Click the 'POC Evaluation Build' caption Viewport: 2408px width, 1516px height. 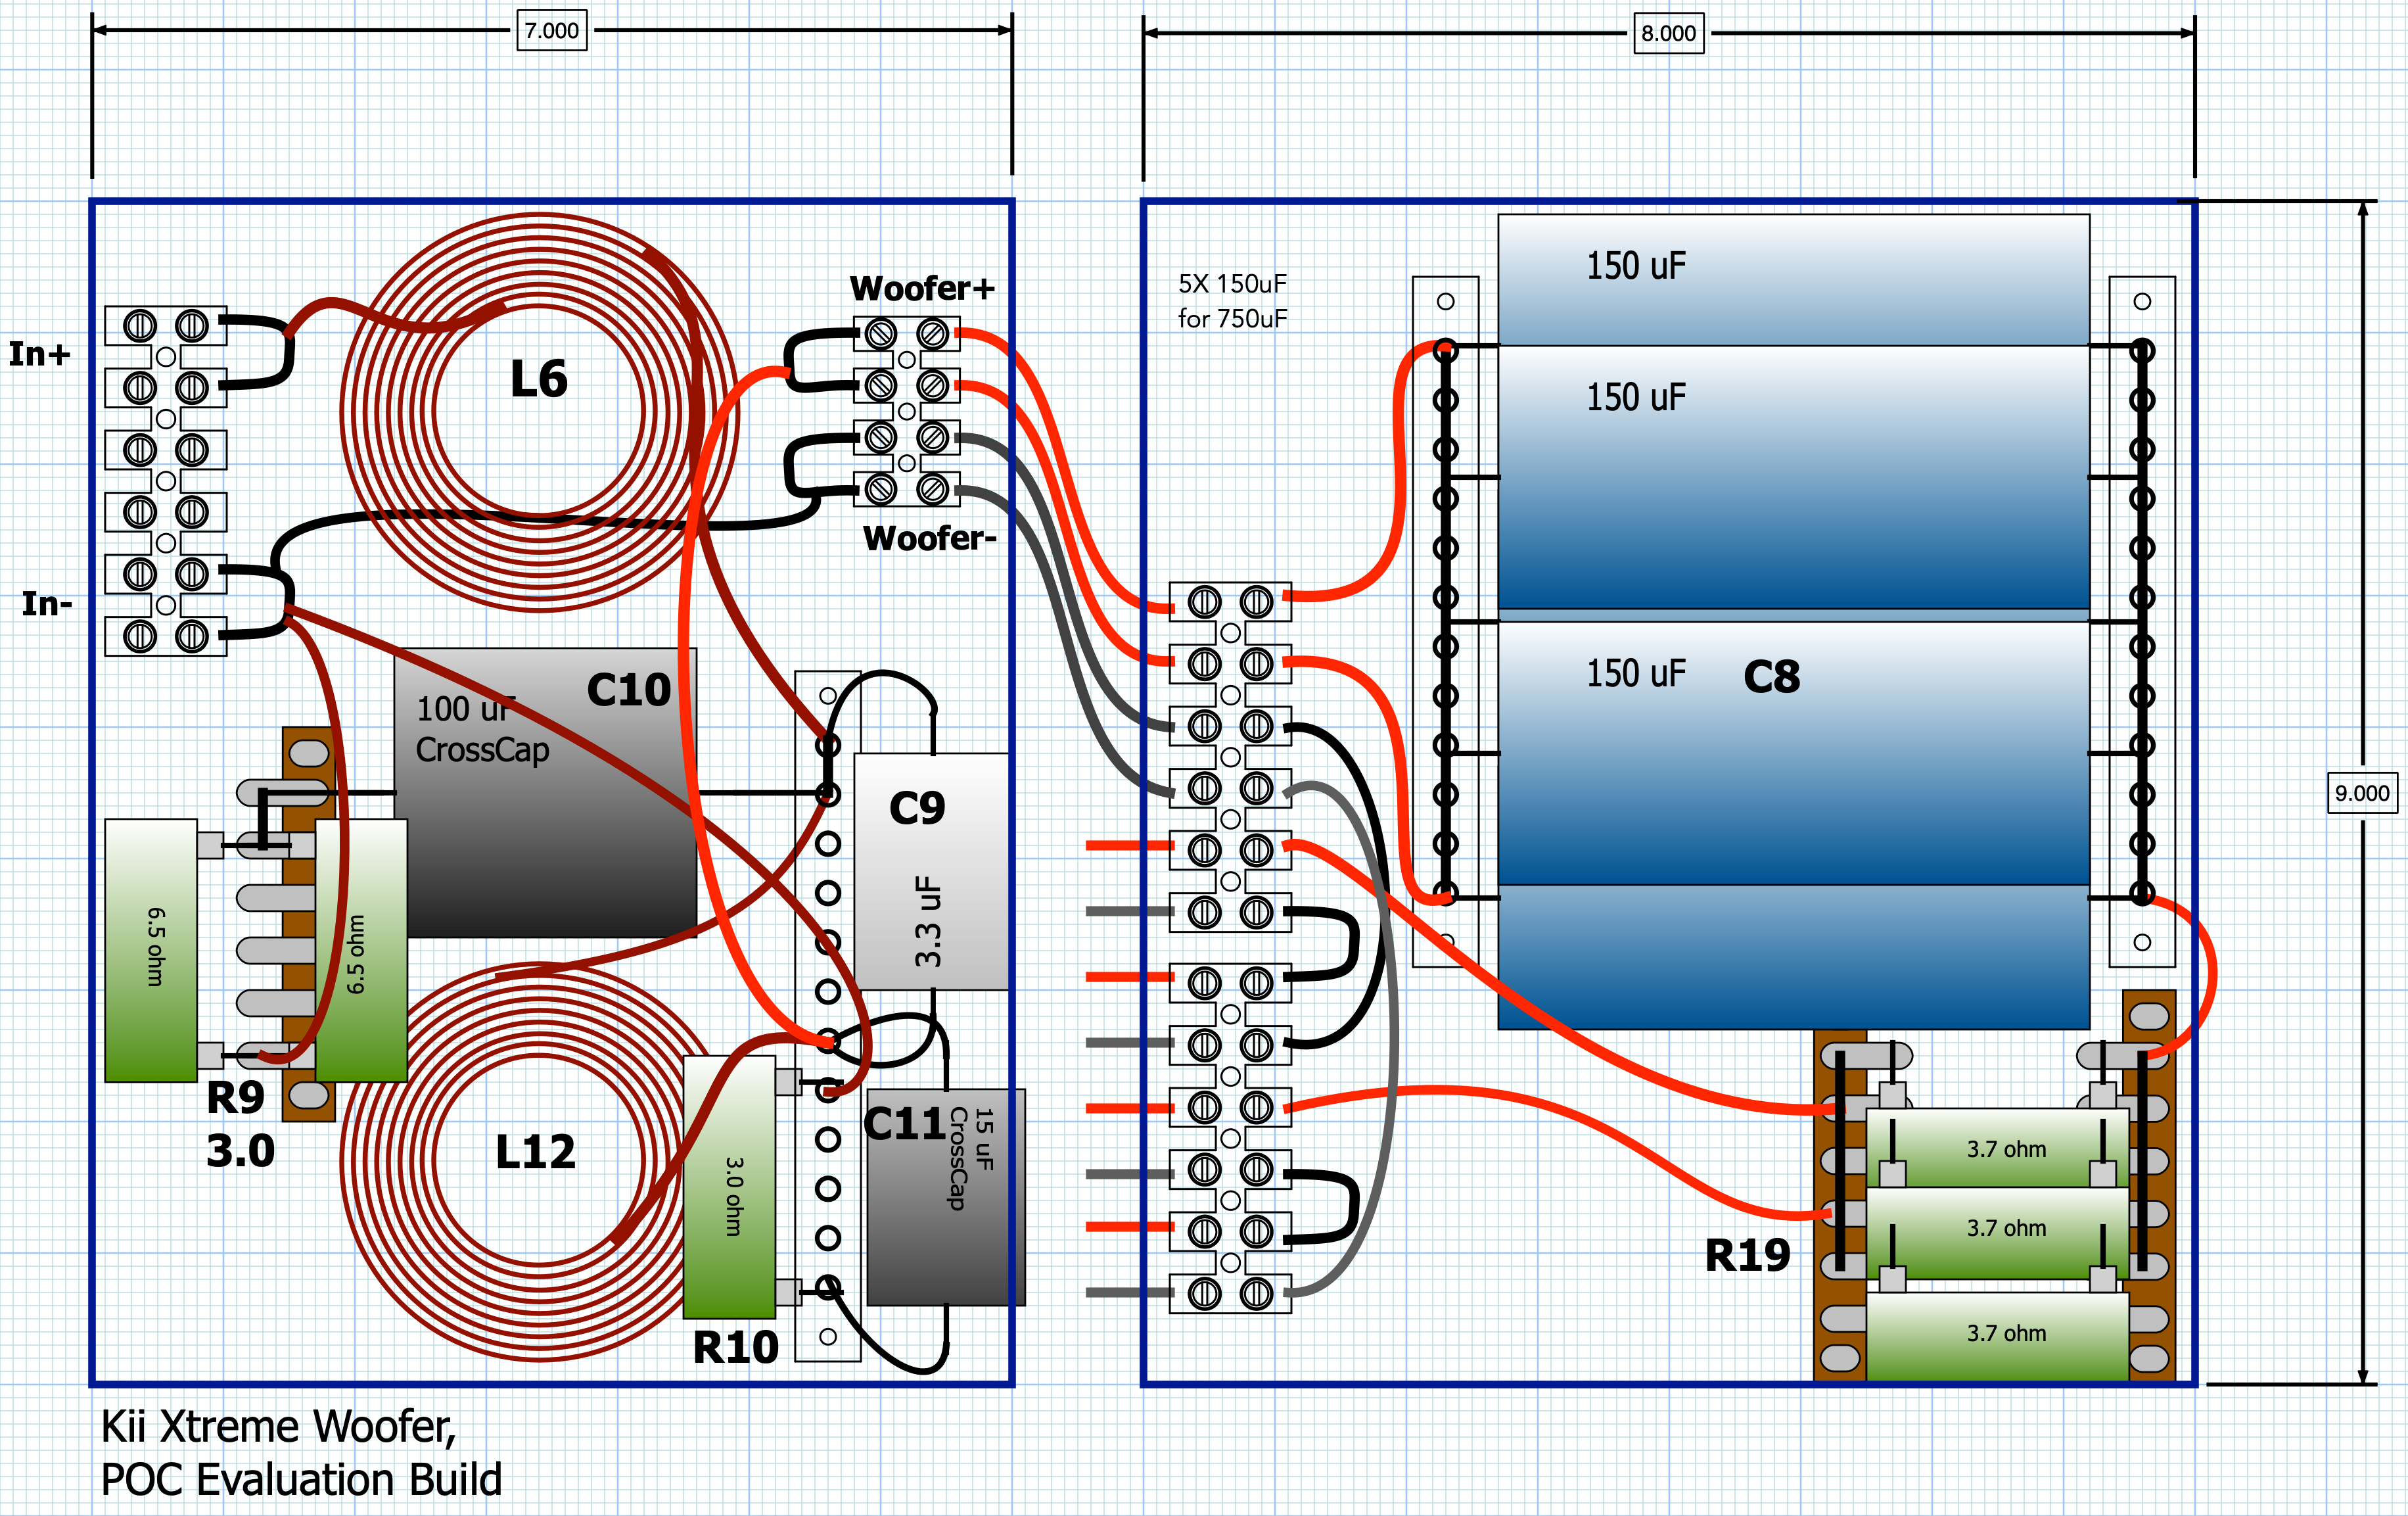[301, 1480]
